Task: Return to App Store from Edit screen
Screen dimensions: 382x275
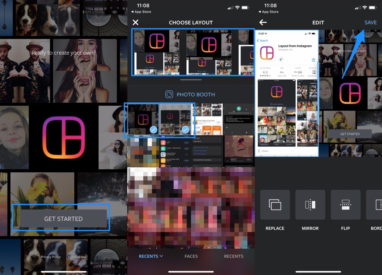Action: point(269,12)
